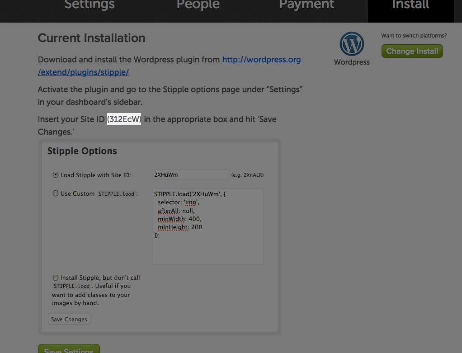
Task: Click the Wordpress logo icon
Action: (352, 44)
